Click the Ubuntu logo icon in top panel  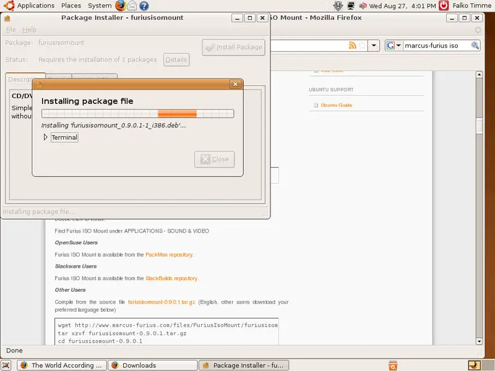coord(9,6)
